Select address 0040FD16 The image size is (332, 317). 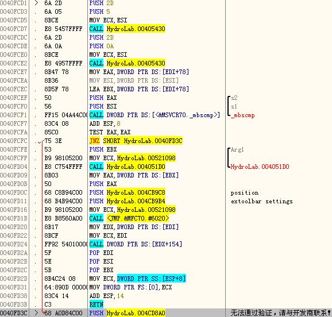[x=14, y=210]
